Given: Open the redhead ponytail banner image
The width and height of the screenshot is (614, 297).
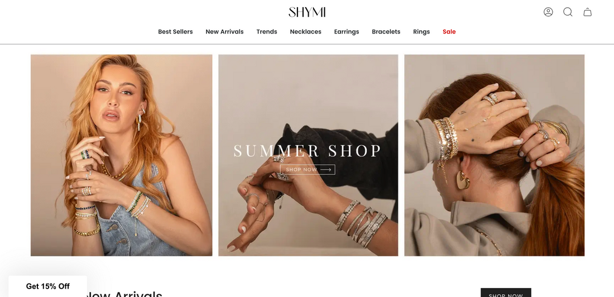Looking at the screenshot, I should [494, 155].
